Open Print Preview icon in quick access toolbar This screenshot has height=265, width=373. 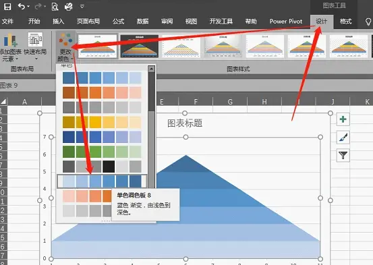[x=55, y=7]
